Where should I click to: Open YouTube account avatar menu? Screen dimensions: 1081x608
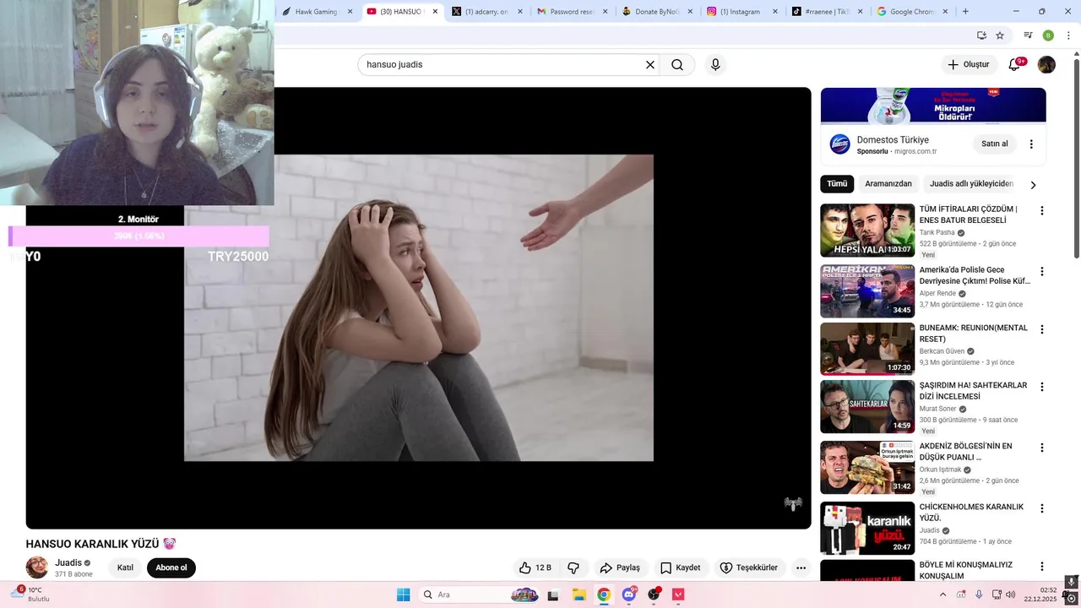(1046, 64)
